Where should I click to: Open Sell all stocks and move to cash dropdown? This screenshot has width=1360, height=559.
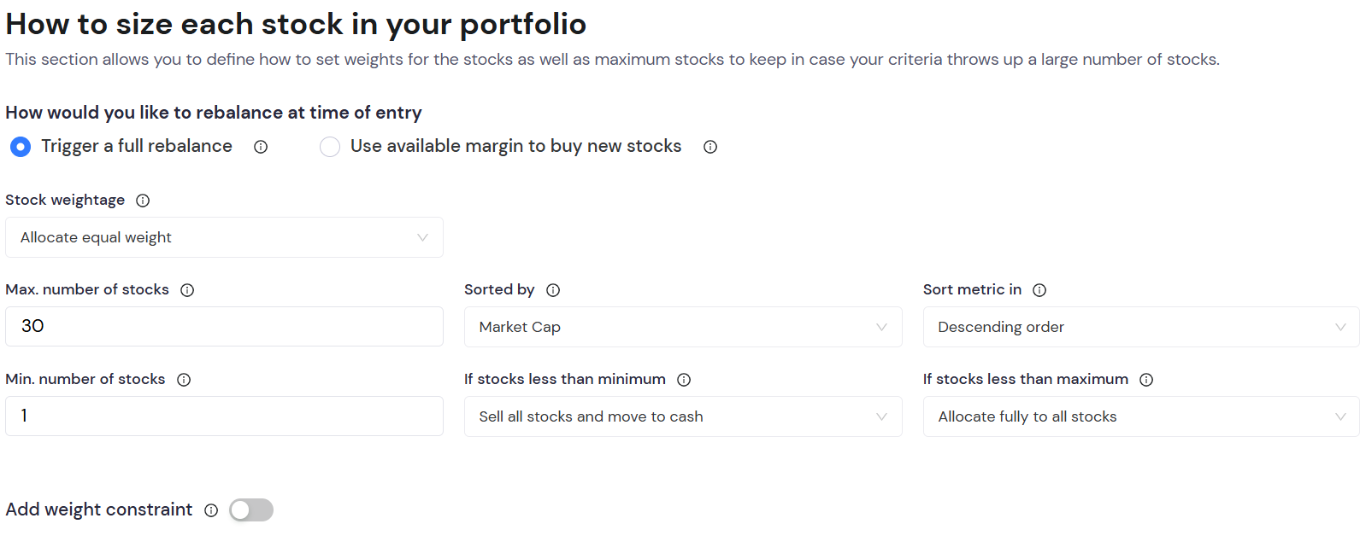[x=682, y=416]
